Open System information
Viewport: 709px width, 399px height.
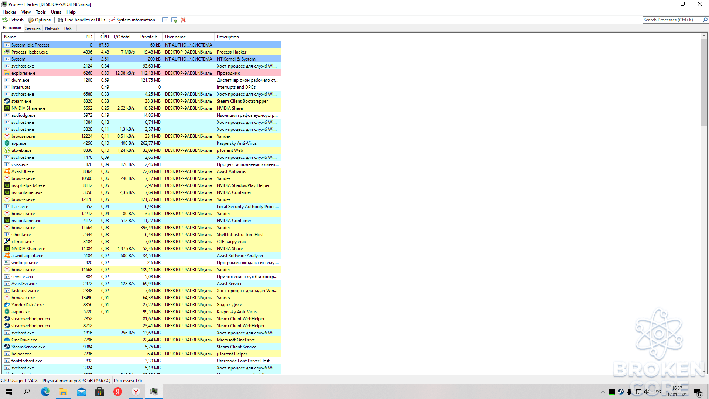132,20
